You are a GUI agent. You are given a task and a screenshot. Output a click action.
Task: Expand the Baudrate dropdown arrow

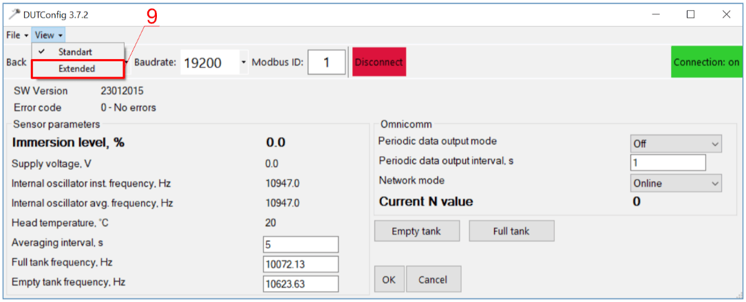(x=243, y=63)
